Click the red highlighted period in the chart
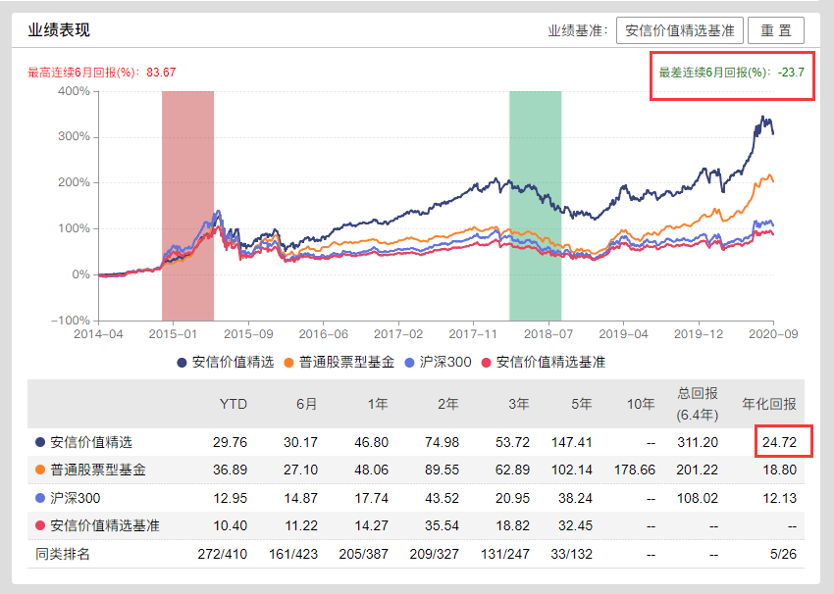This screenshot has width=834, height=594. pyautogui.click(x=187, y=206)
